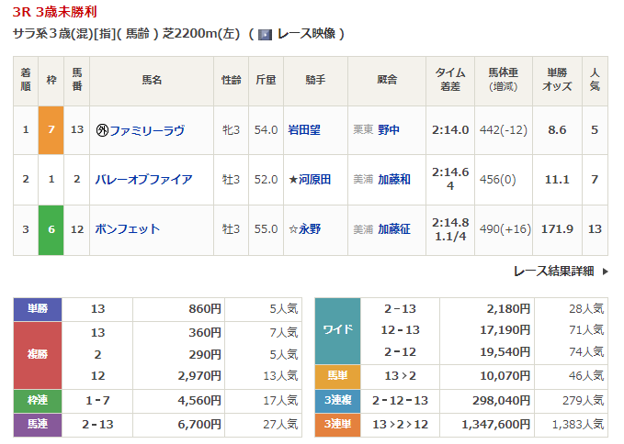Click the race video film icon
The width and height of the screenshot is (624, 444).
(x=265, y=34)
